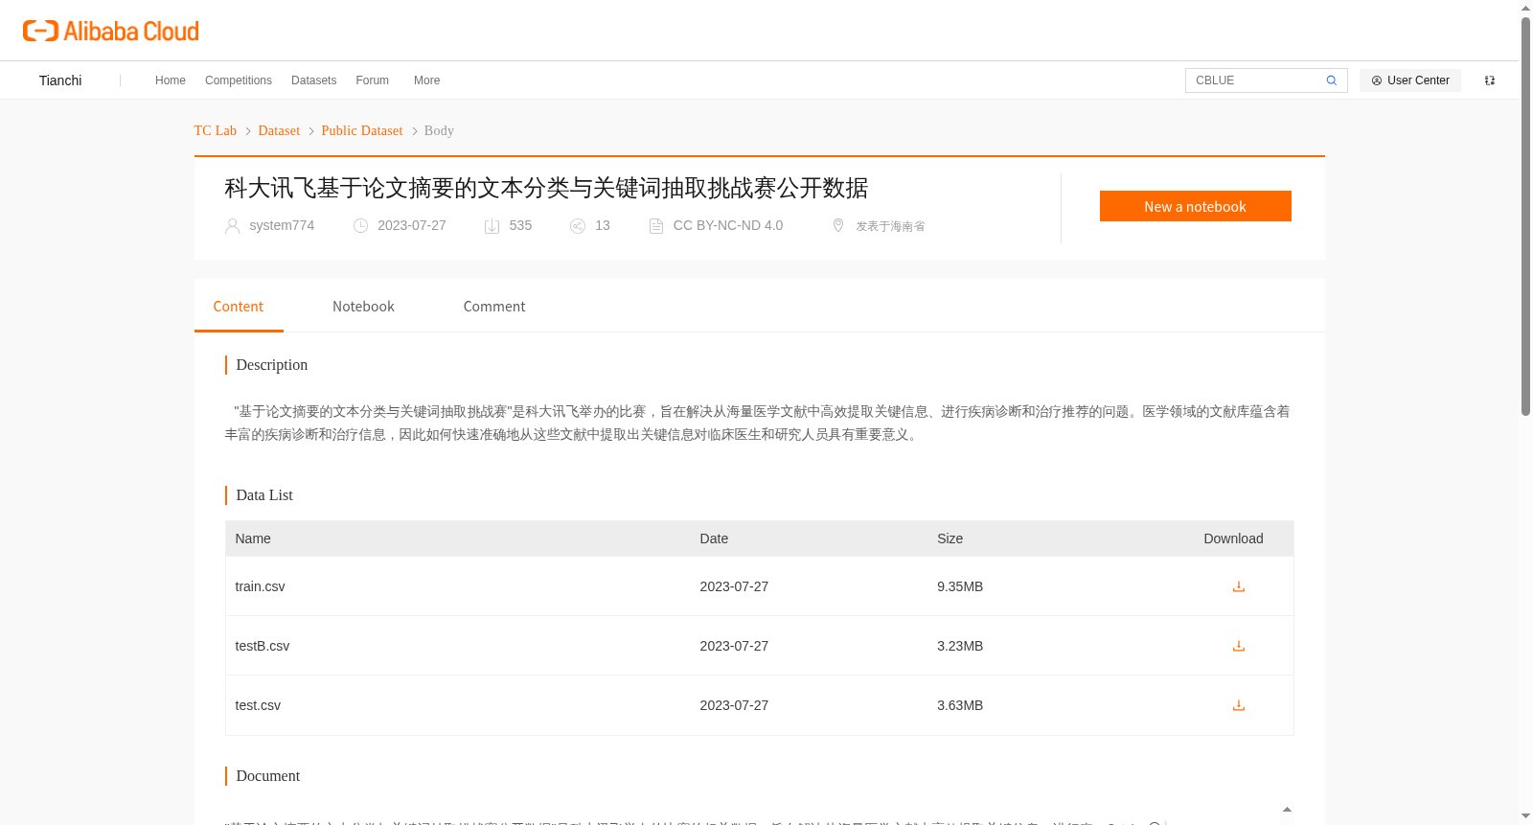Click the scrollbar up arrow
This screenshot has width=1533, height=825.
[x=1525, y=8]
